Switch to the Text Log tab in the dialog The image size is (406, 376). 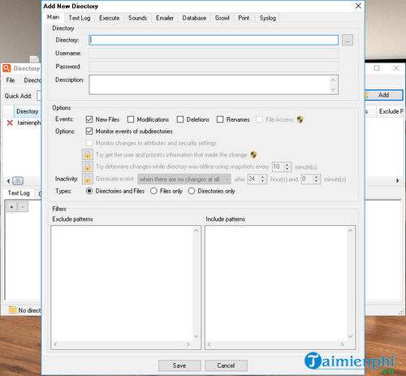coord(80,18)
